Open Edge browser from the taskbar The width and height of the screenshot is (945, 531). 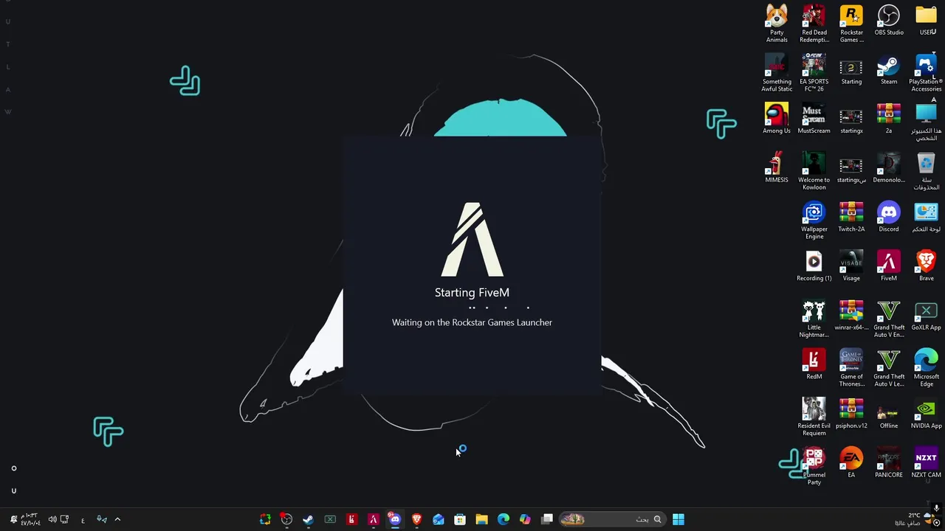504,519
